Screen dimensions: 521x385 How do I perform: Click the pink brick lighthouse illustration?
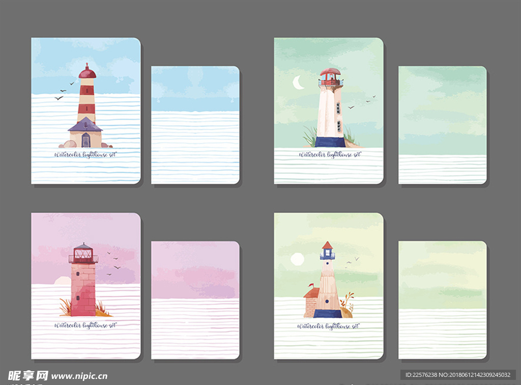tap(83, 283)
